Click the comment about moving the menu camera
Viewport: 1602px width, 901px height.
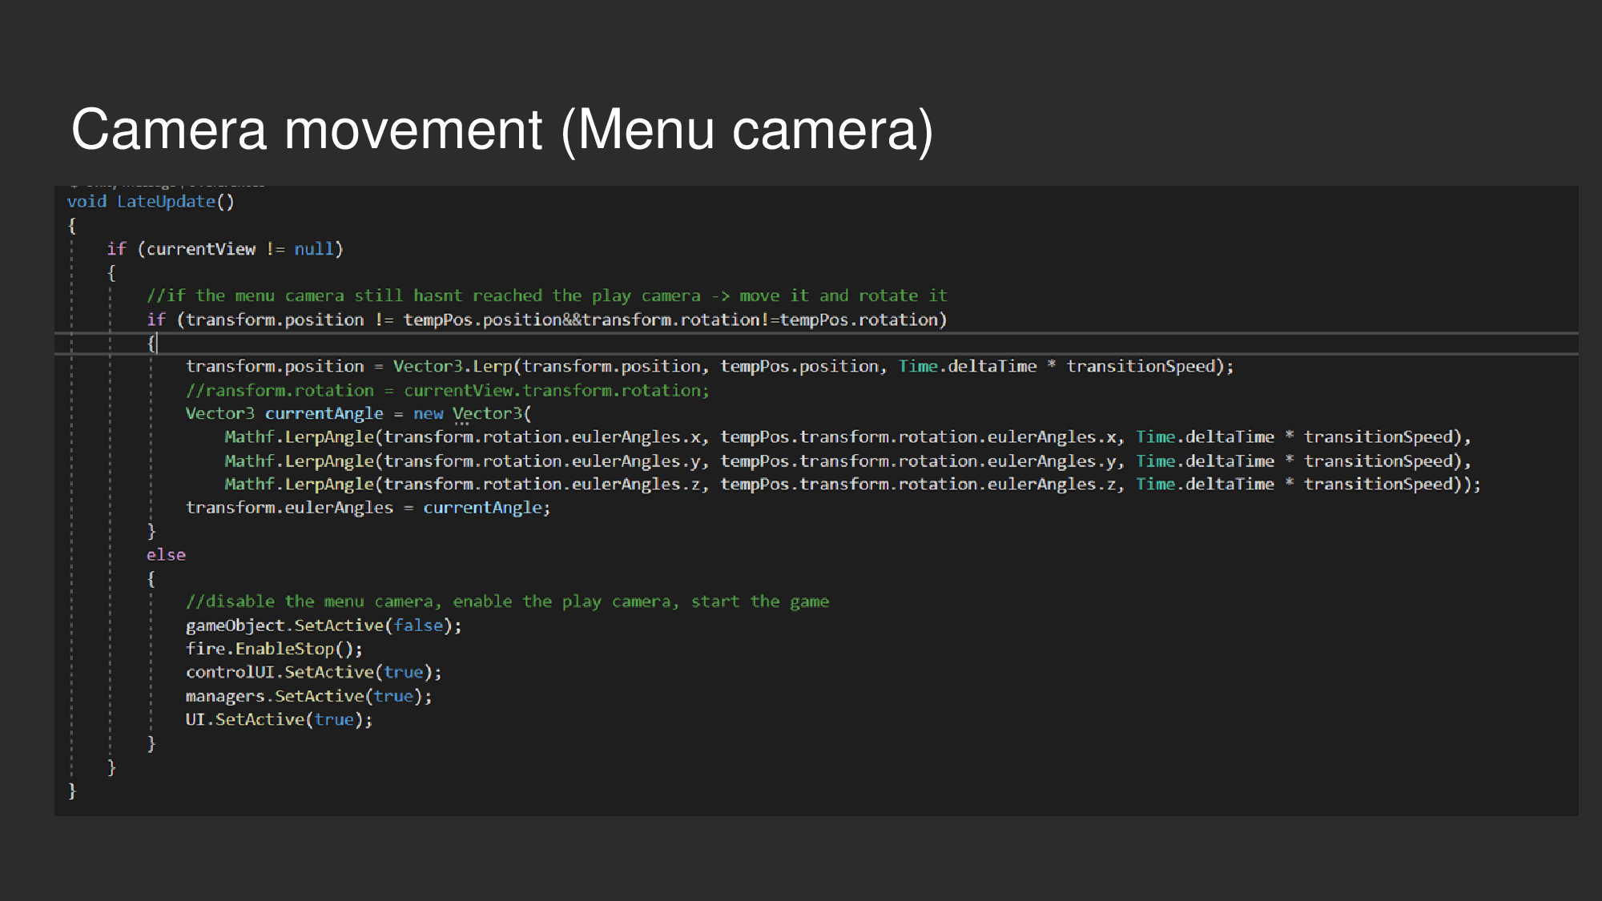(547, 295)
